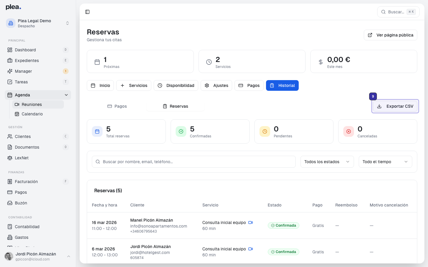This screenshot has width=428, height=267.
Task: Click the Confirmadas check icon
Action: (181, 131)
